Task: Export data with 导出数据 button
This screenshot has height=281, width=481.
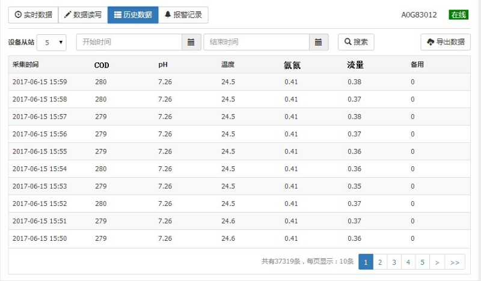Action: click(445, 42)
